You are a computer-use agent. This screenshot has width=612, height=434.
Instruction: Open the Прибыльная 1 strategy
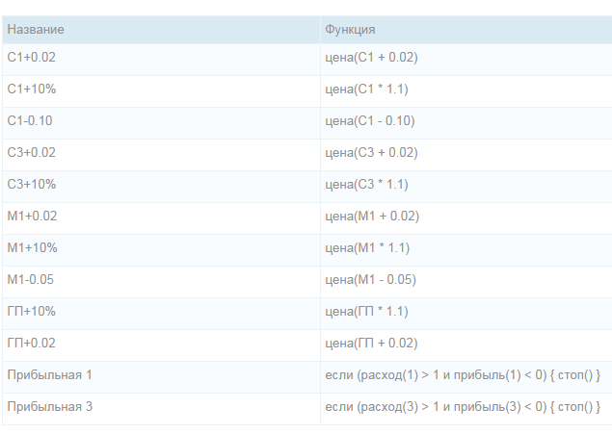click(49, 374)
